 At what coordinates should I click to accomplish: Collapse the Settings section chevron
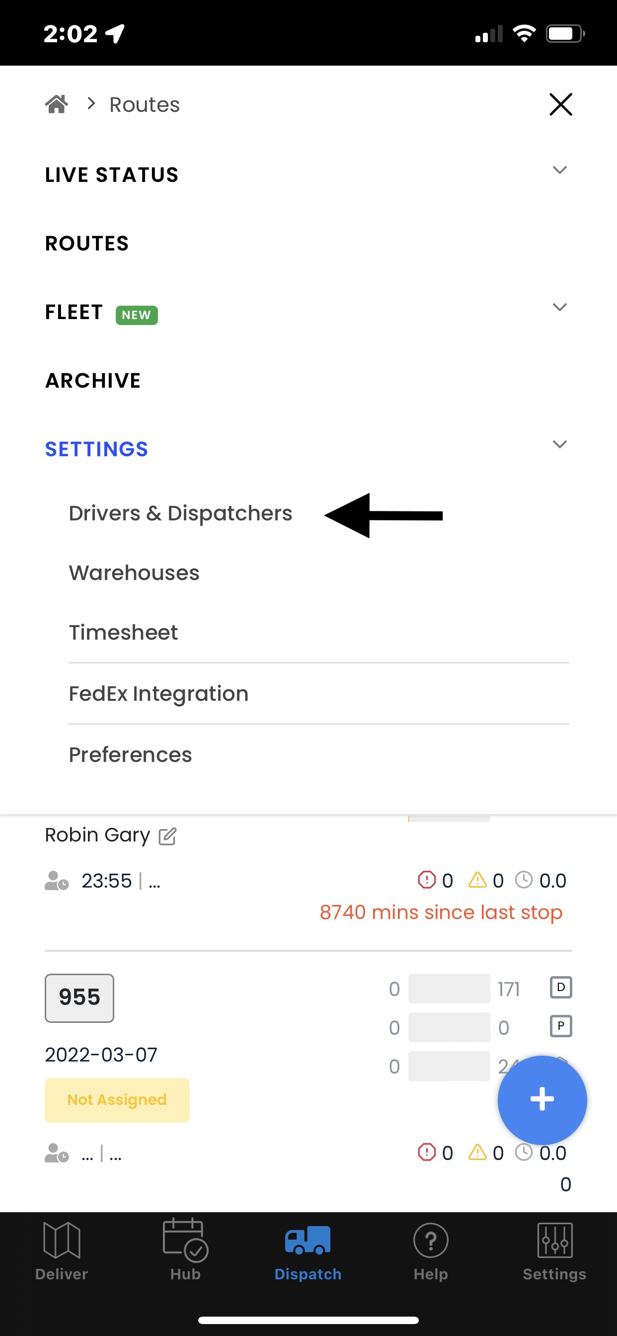point(559,444)
